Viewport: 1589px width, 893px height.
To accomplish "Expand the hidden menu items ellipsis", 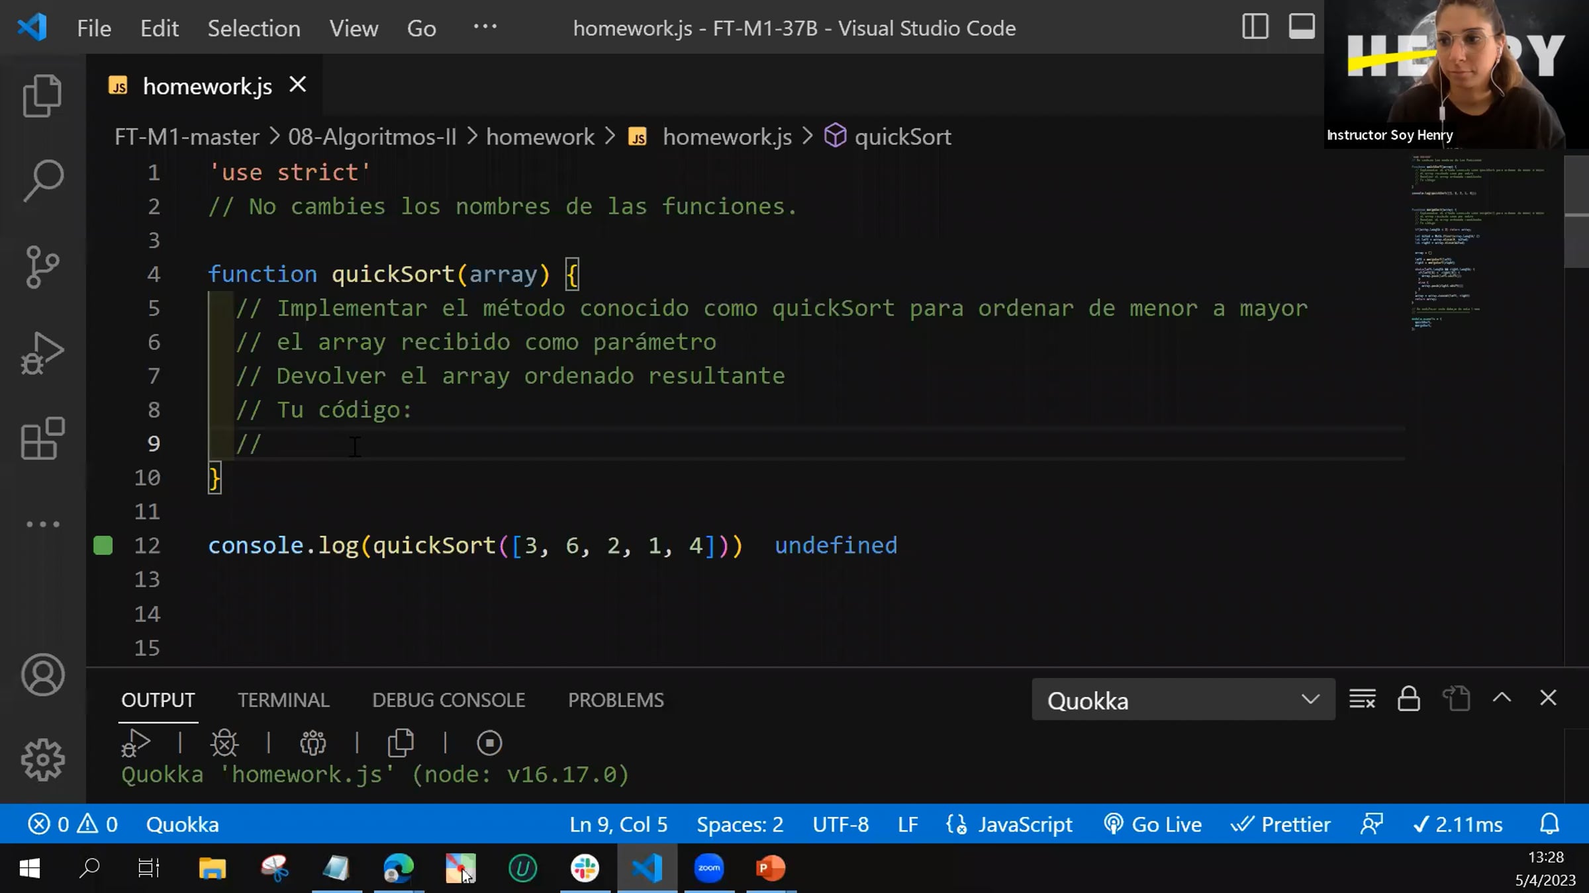I will pyautogui.click(x=485, y=27).
